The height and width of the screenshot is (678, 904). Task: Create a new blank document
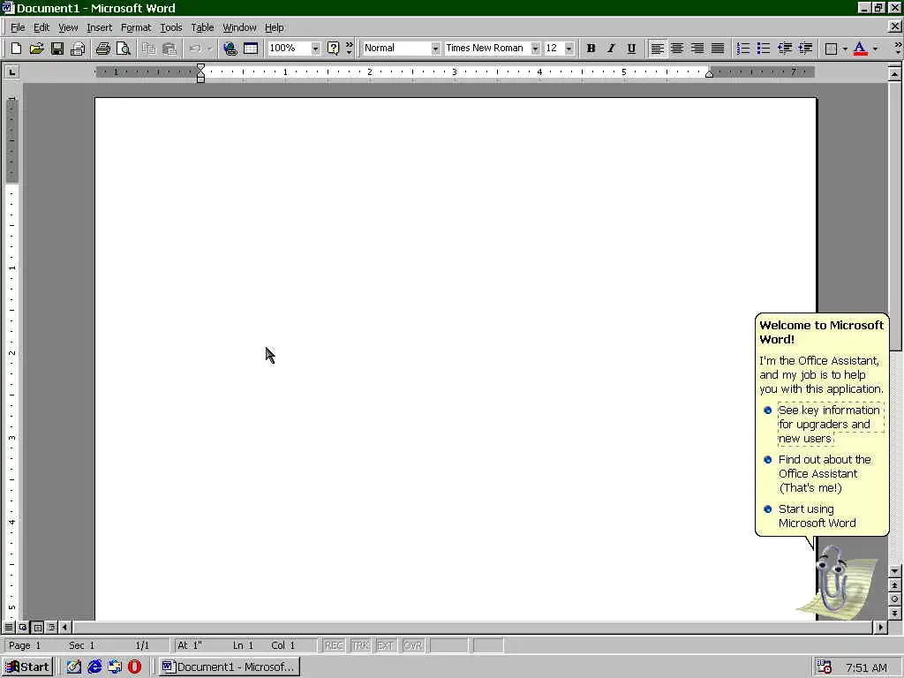click(x=16, y=49)
